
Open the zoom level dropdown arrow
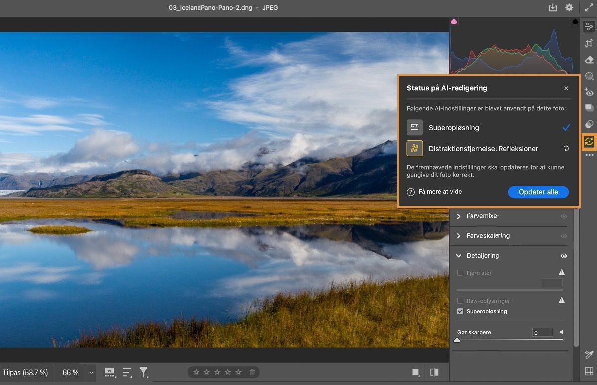point(91,372)
